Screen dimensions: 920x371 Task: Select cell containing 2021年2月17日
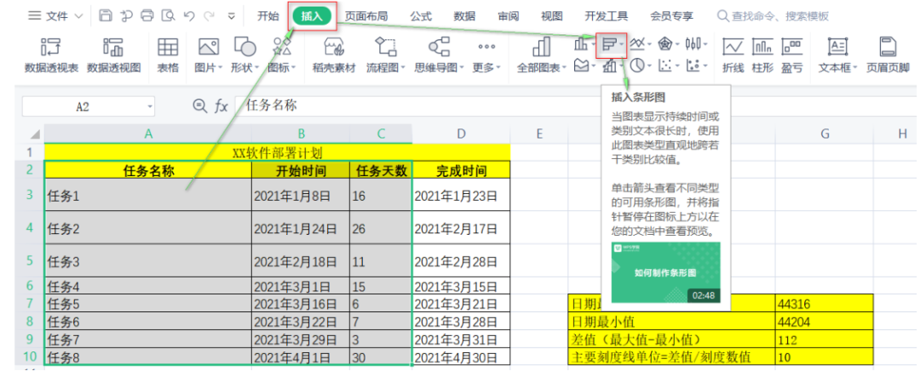click(x=461, y=229)
